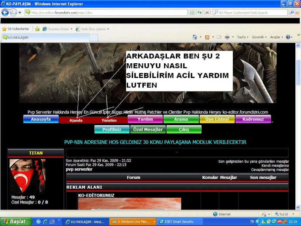Open the Güvenlik menu

(259, 37)
